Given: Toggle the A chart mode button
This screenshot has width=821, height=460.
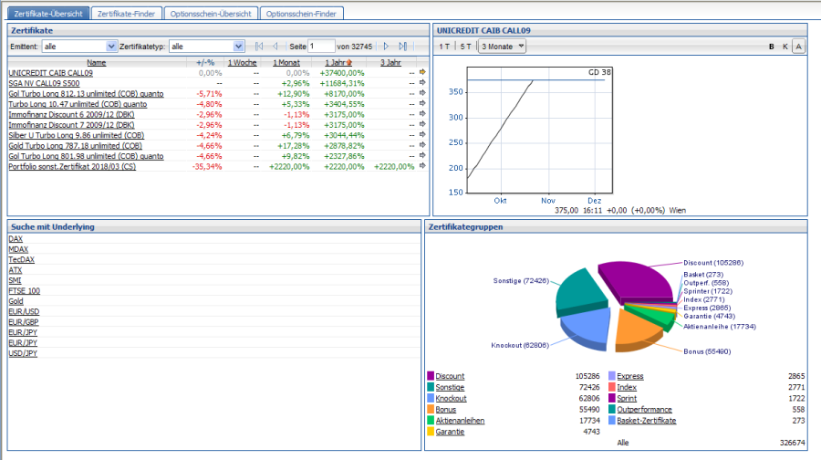Looking at the screenshot, I should [799, 46].
